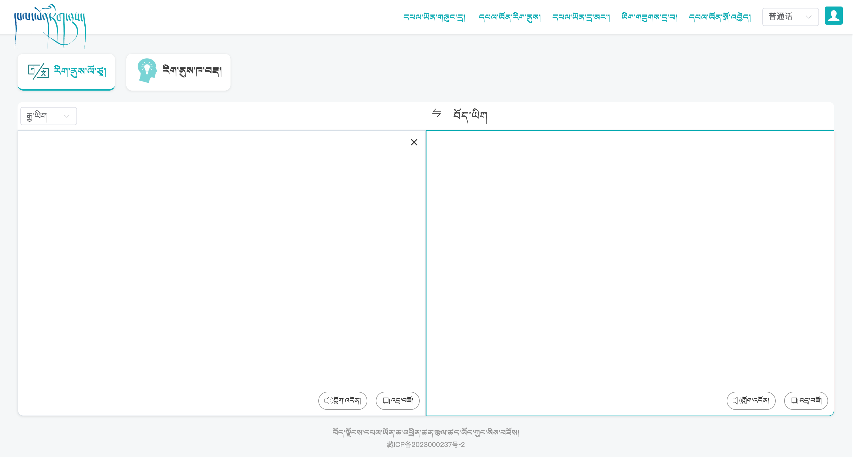Click the swap languages arrows icon

tap(436, 113)
